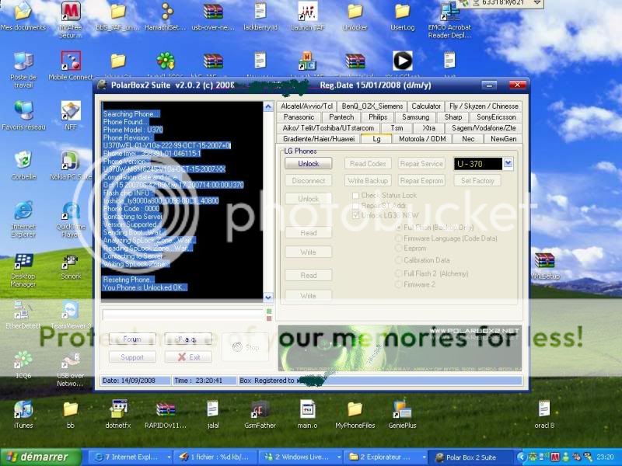Uncheck the Unlock LG3G NEW checkbox
Screen dimensions: 622x466
click(356, 215)
